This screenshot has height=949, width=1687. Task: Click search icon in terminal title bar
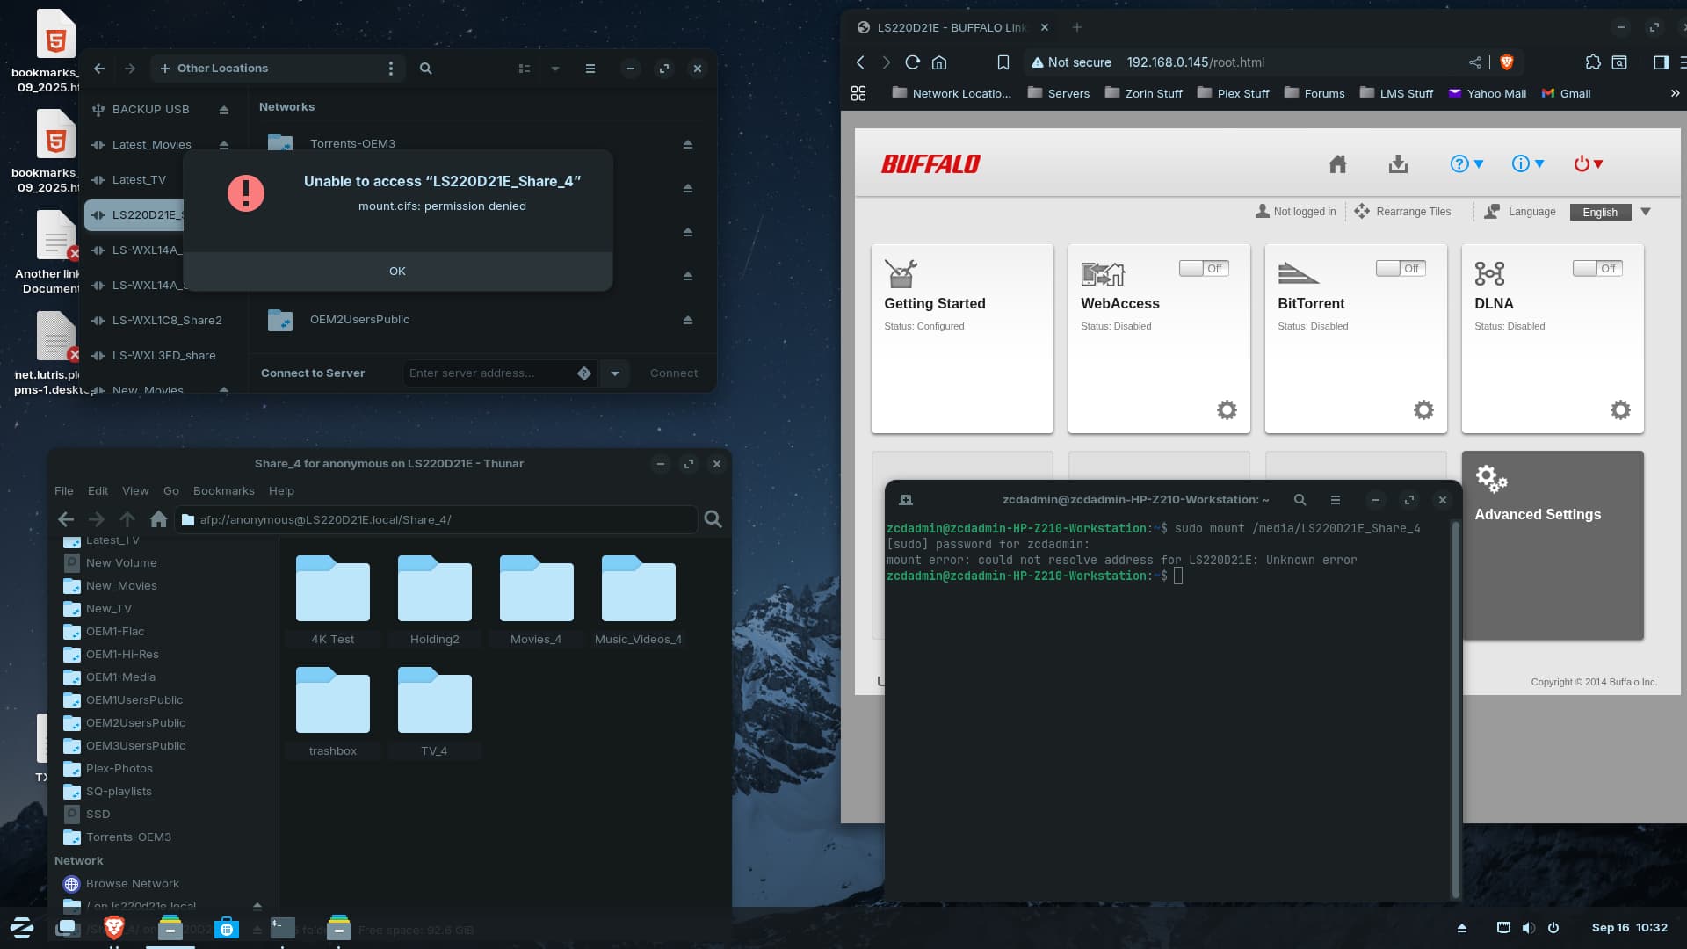[x=1300, y=500]
